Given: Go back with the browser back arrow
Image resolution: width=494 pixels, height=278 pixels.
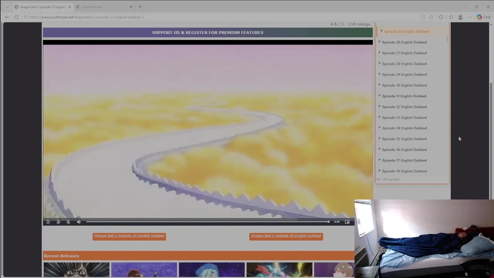Looking at the screenshot, I should [x=7, y=17].
